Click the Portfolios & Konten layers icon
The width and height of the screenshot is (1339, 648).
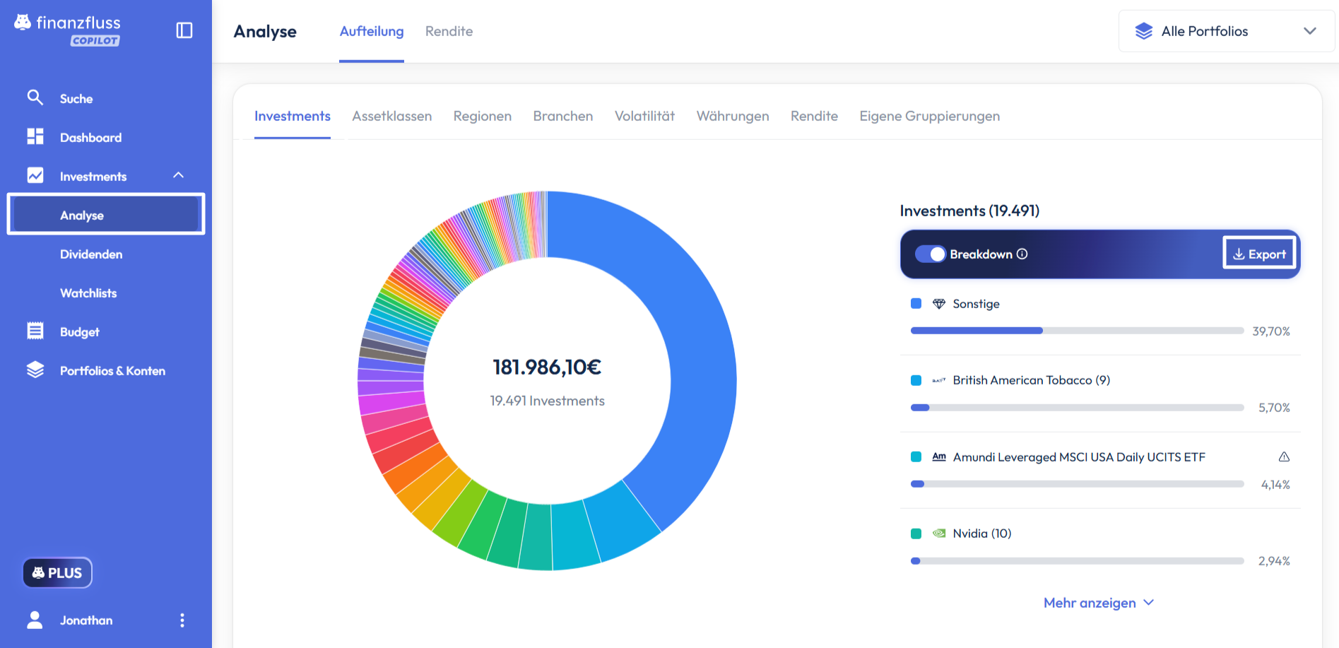point(35,370)
